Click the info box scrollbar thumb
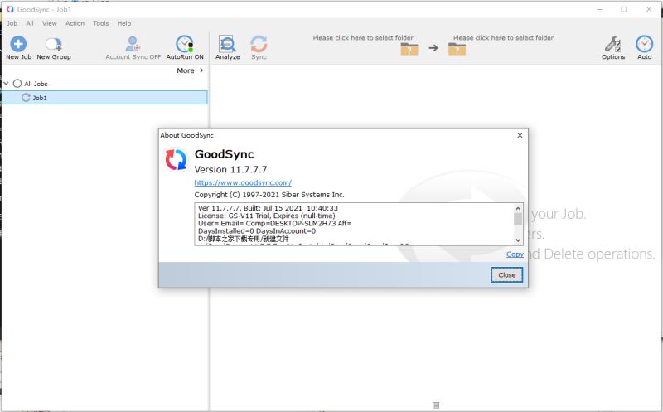The image size is (663, 412). tap(518, 219)
